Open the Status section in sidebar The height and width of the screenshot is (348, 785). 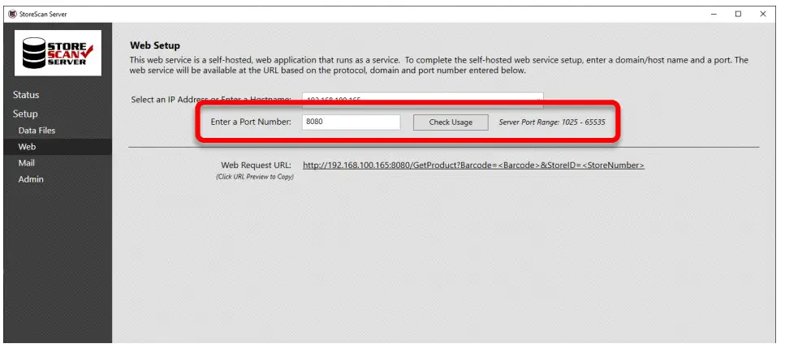point(26,95)
